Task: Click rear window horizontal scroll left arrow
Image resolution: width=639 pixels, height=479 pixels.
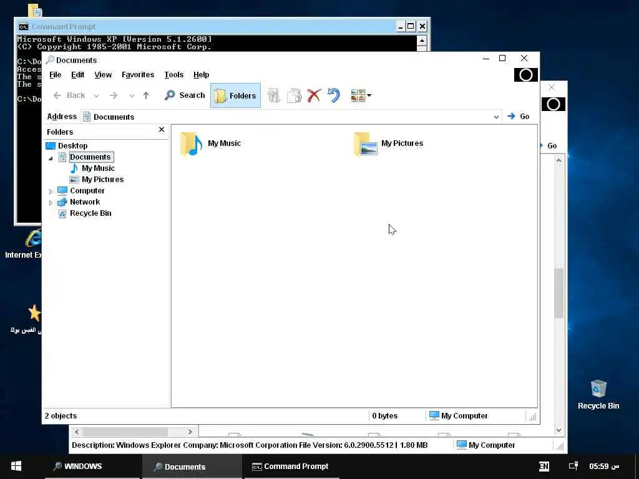Action: coord(77,432)
